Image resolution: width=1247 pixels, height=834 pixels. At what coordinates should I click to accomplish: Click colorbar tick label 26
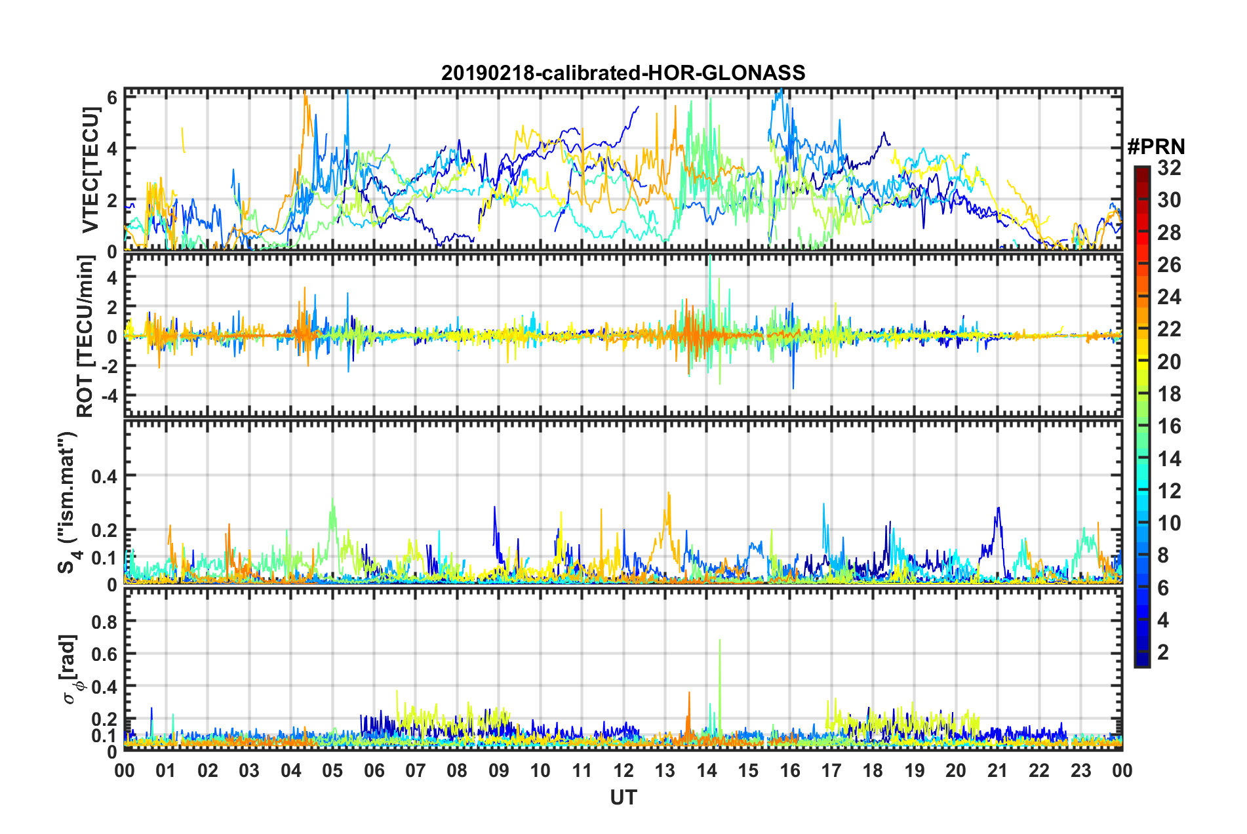point(1169,265)
